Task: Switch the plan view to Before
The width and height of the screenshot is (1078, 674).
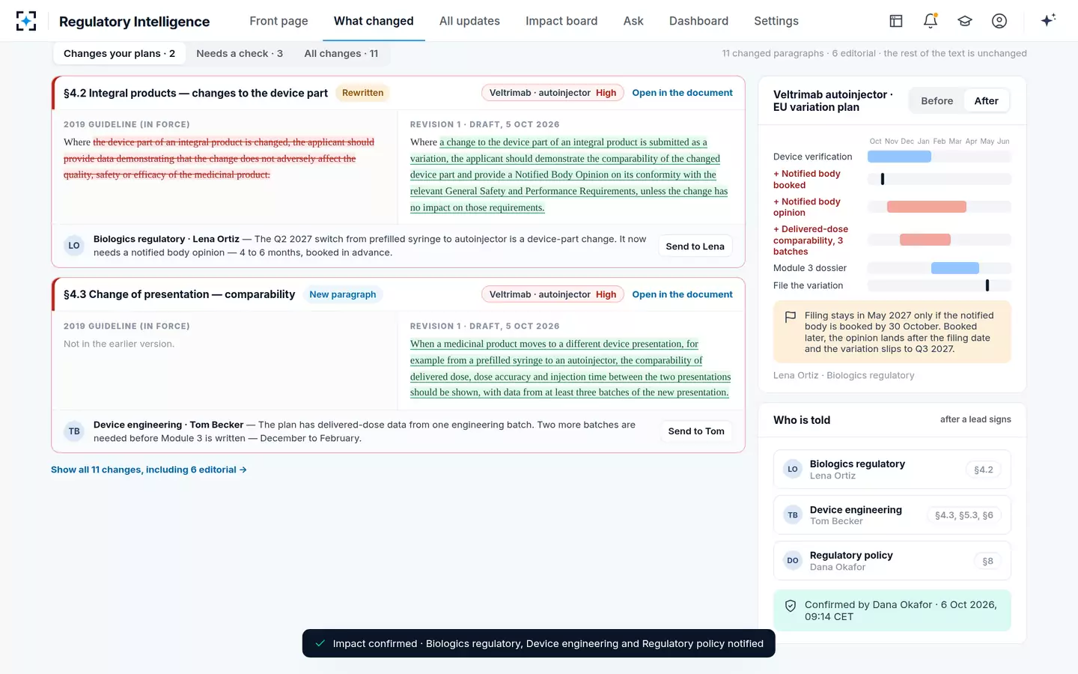Action: click(937, 101)
